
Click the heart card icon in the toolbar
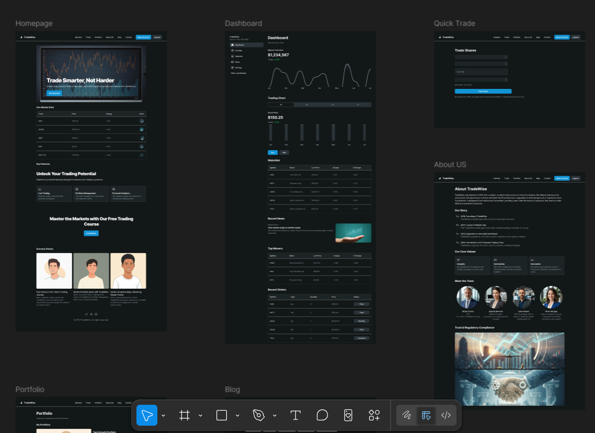[349, 415]
